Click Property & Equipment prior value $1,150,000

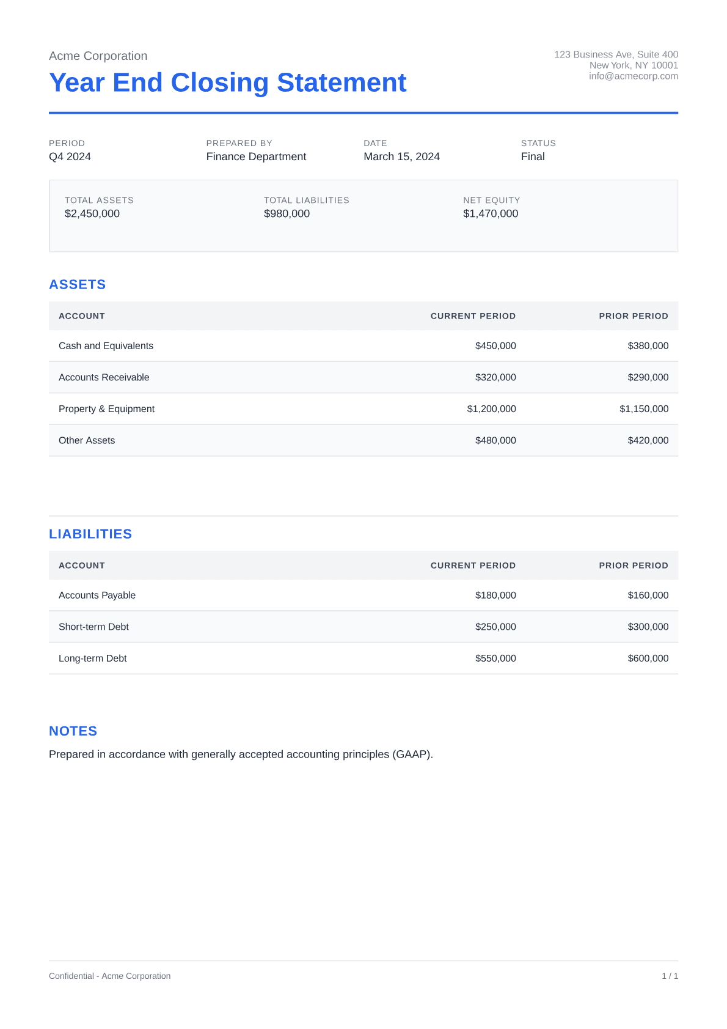click(x=643, y=409)
